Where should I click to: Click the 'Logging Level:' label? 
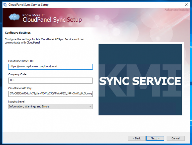(17, 101)
